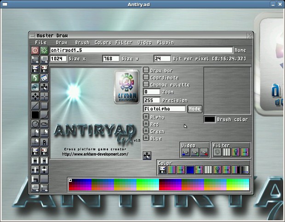
Task: Click the image name field antiryad1_5
Action: 141,50
